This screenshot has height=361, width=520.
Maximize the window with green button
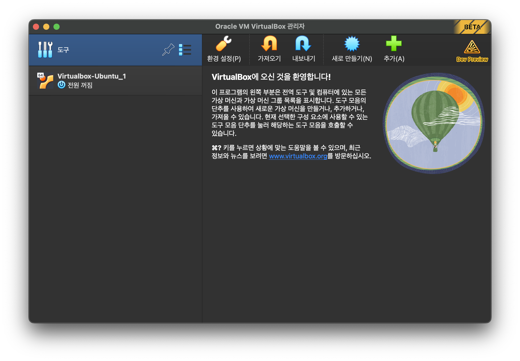click(x=57, y=27)
